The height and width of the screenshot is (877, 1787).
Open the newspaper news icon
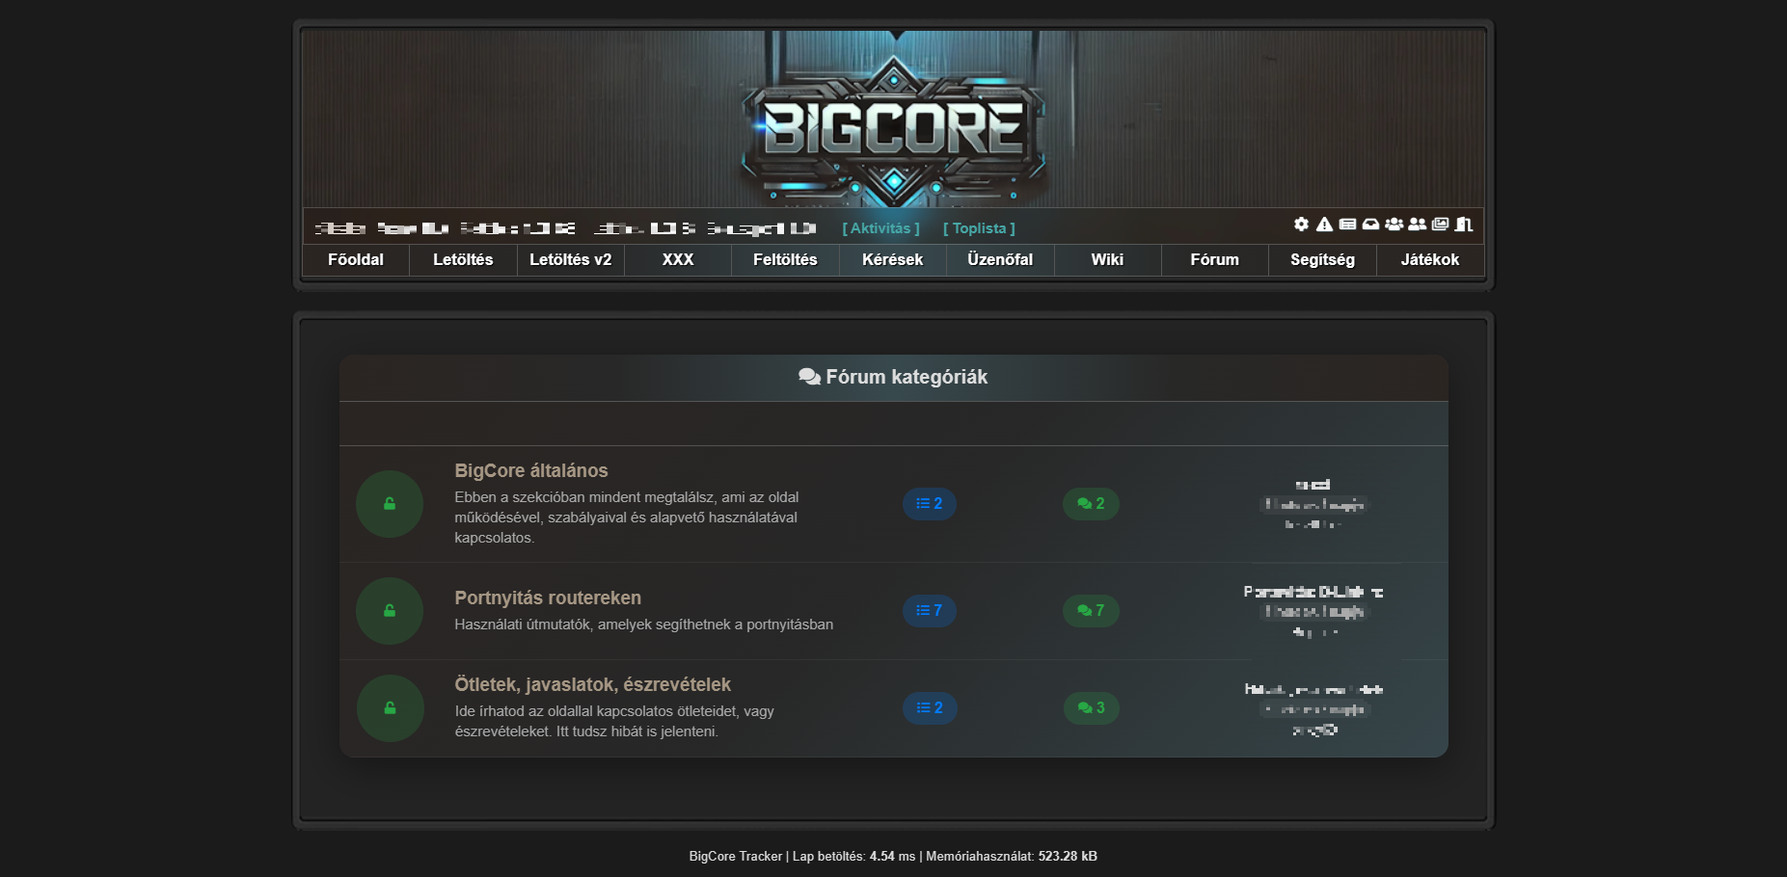[x=1347, y=224]
